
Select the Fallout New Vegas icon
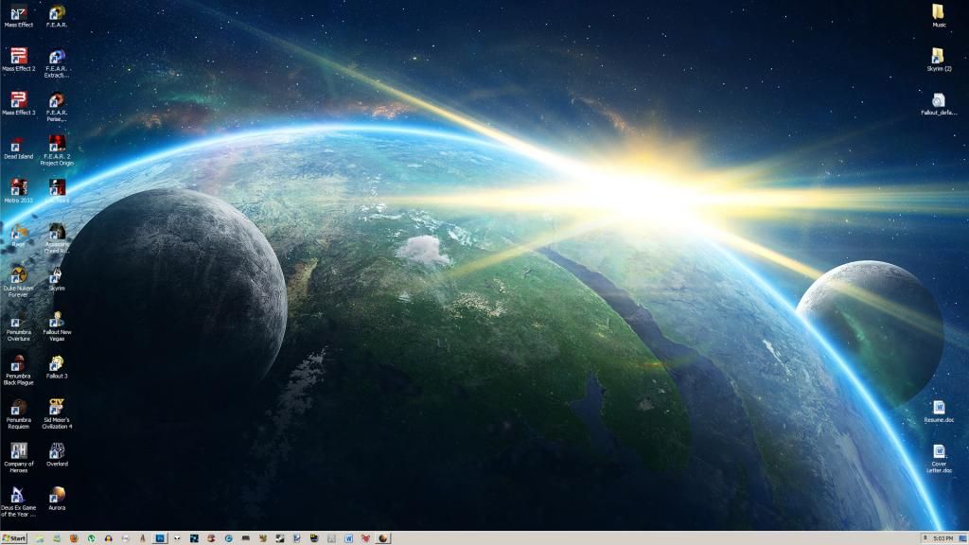click(x=57, y=320)
